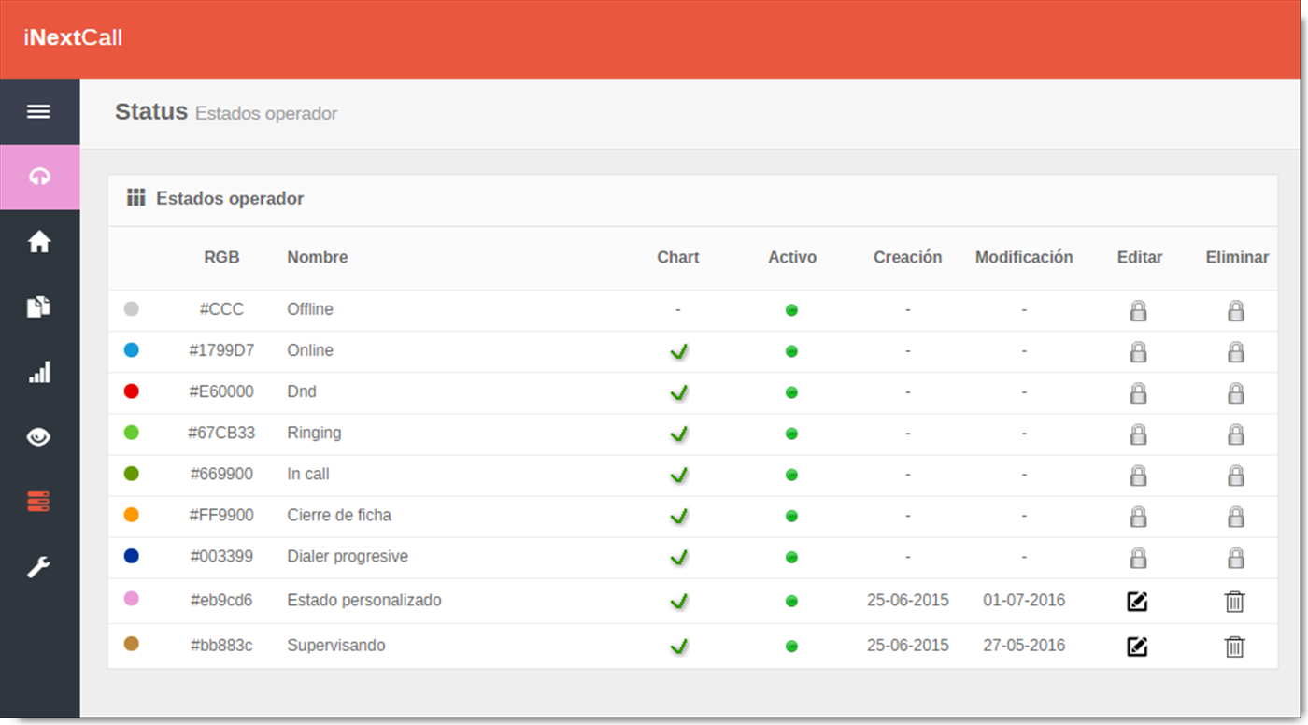This screenshot has width=1308, height=725.
Task: Toggle Chart checkmark for Ringing status
Action: click(x=679, y=434)
